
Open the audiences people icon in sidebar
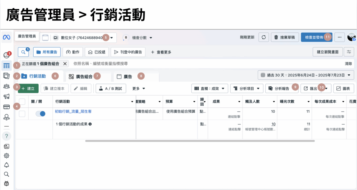pyautogui.click(x=6, y=86)
